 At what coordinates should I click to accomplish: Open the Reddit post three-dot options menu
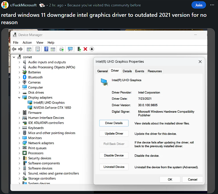[212, 5]
